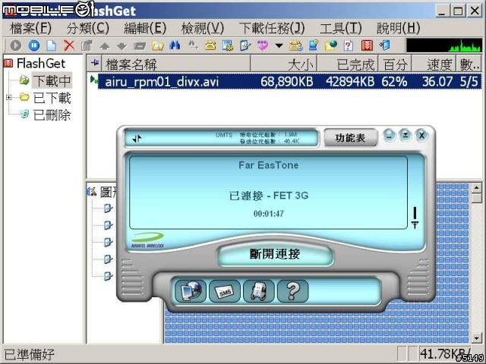Click the yellow telephone dial icon
486x364 pixels.
(x=210, y=45)
